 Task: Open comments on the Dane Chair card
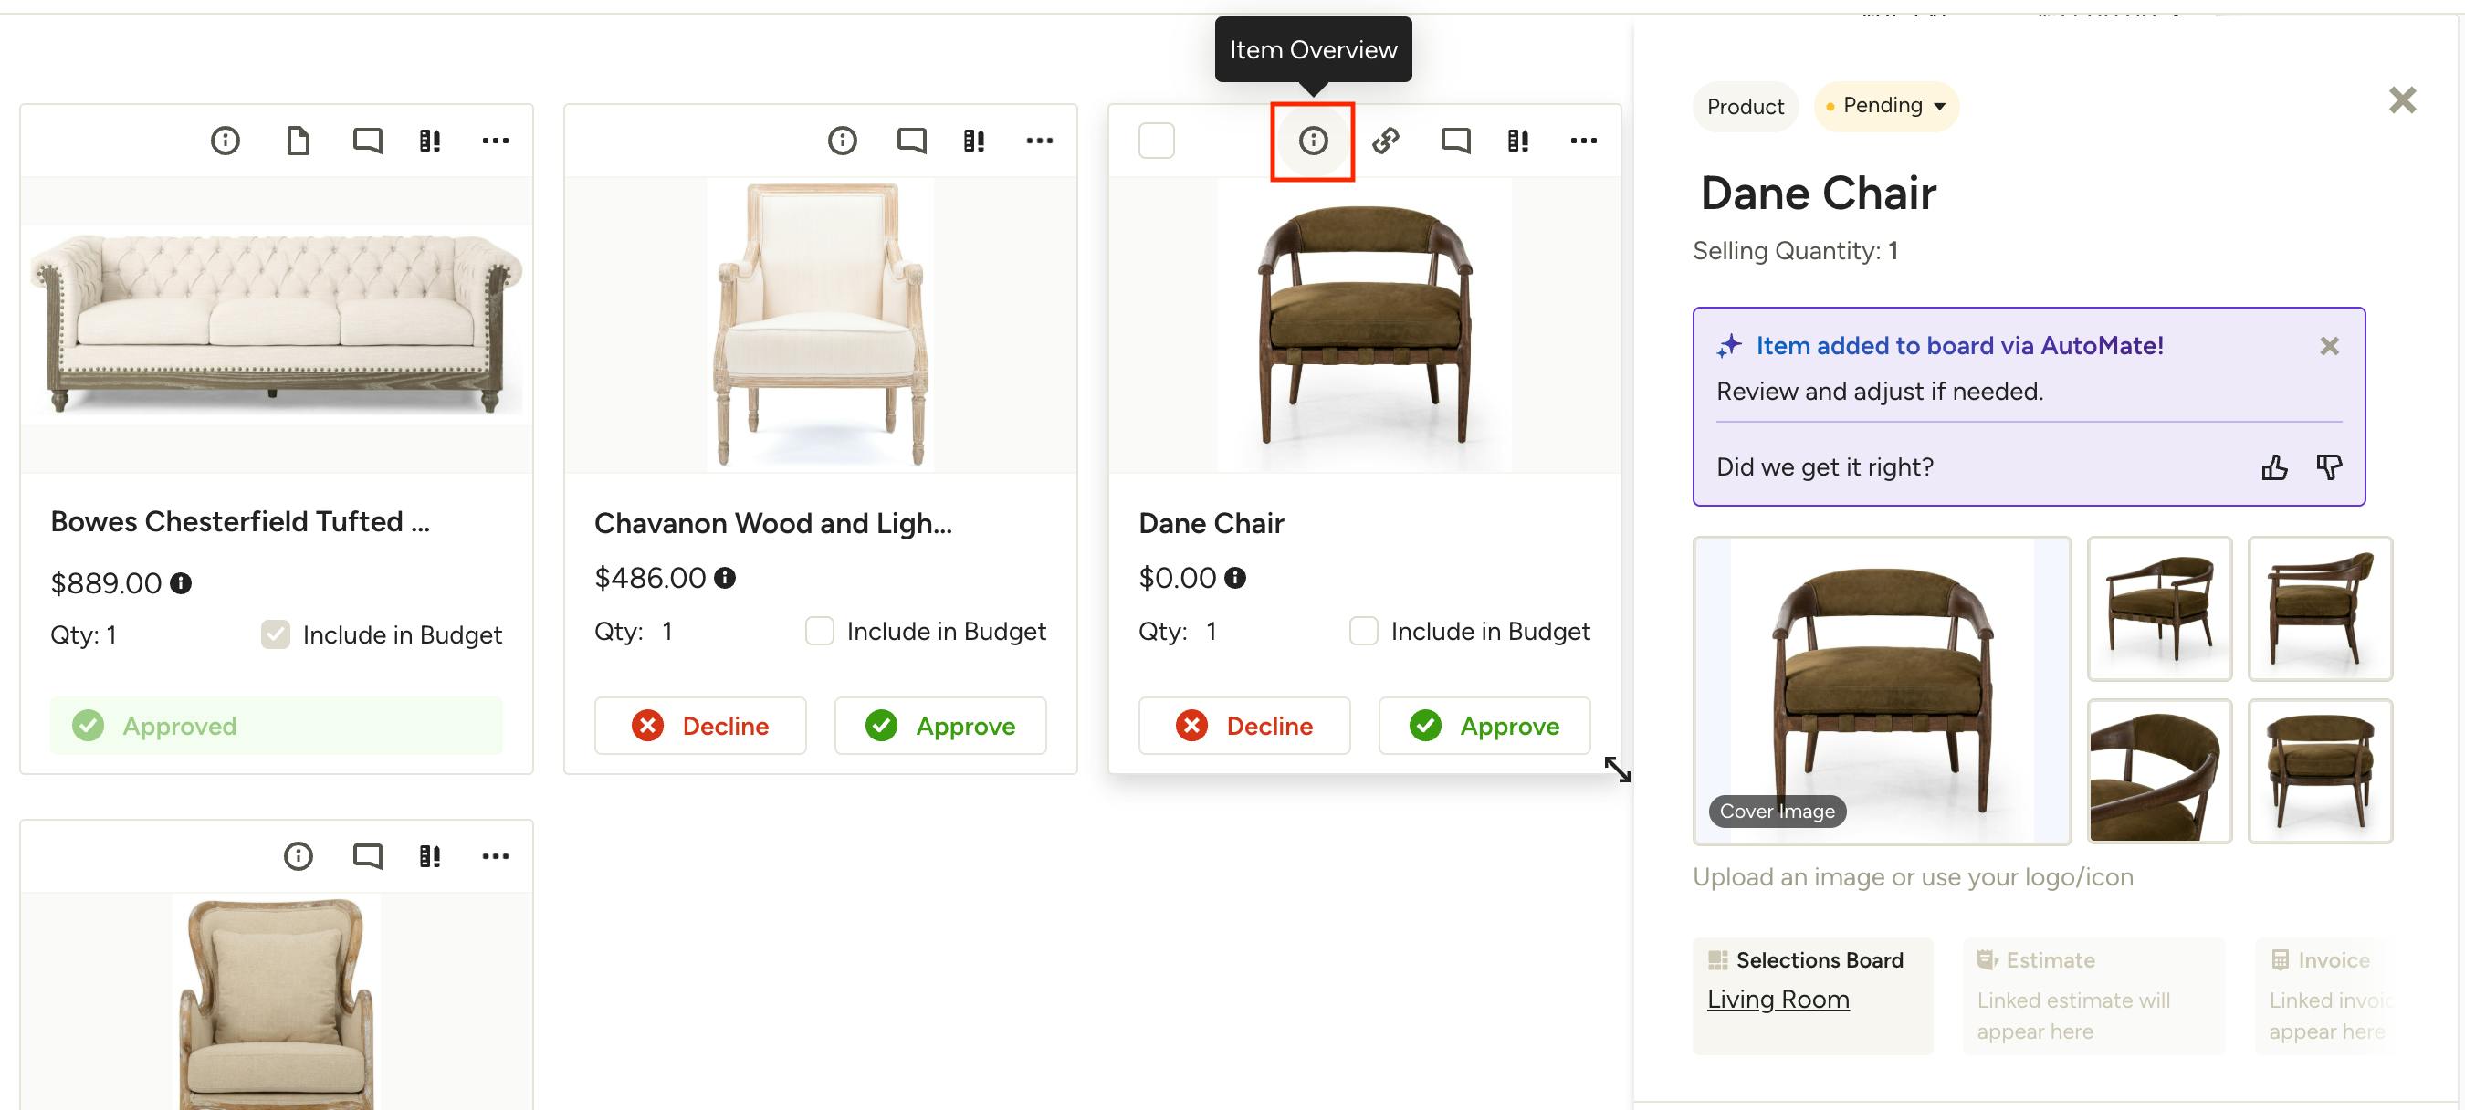click(1454, 141)
